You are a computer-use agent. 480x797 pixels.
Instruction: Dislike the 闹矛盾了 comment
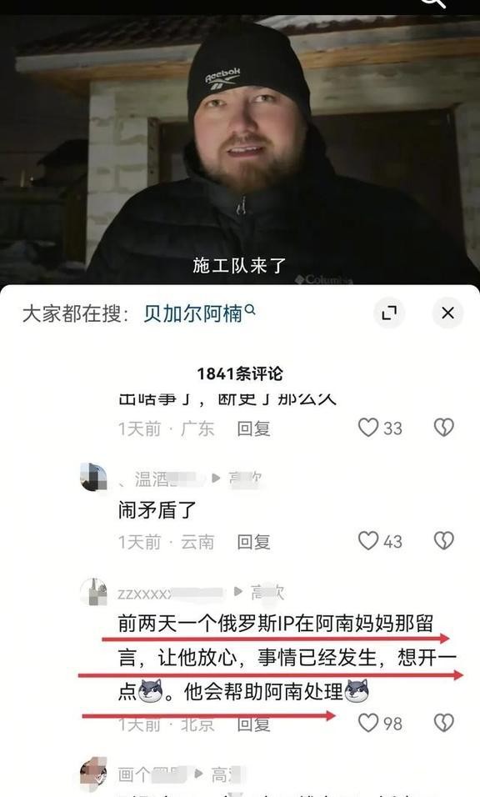point(443,541)
